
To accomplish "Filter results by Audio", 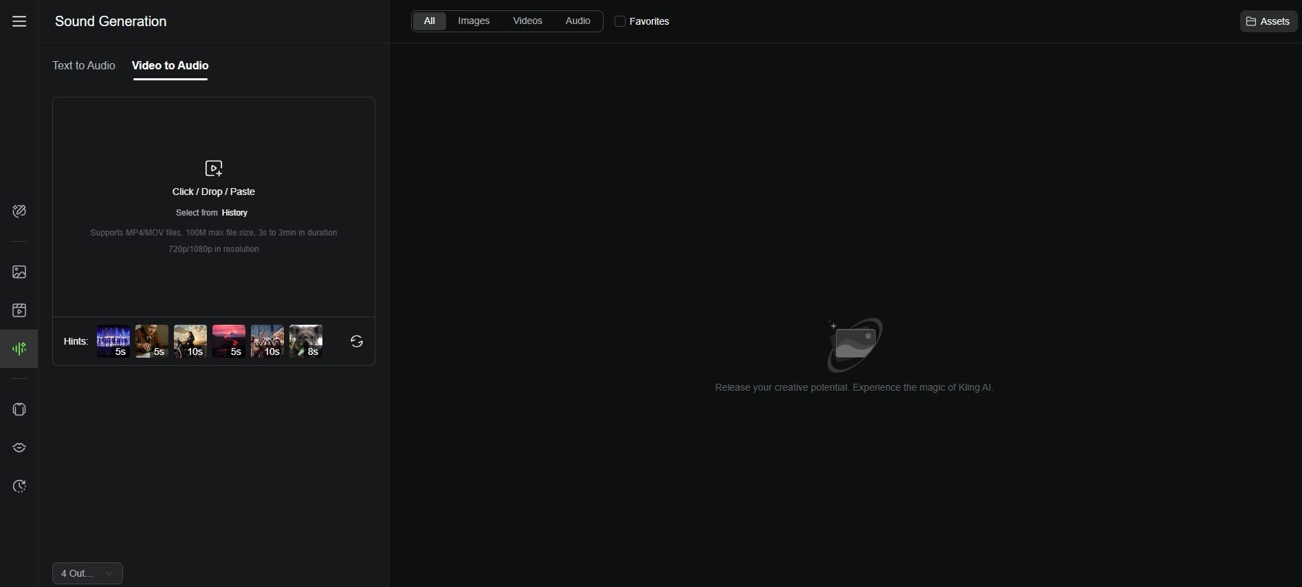I will pyautogui.click(x=577, y=21).
